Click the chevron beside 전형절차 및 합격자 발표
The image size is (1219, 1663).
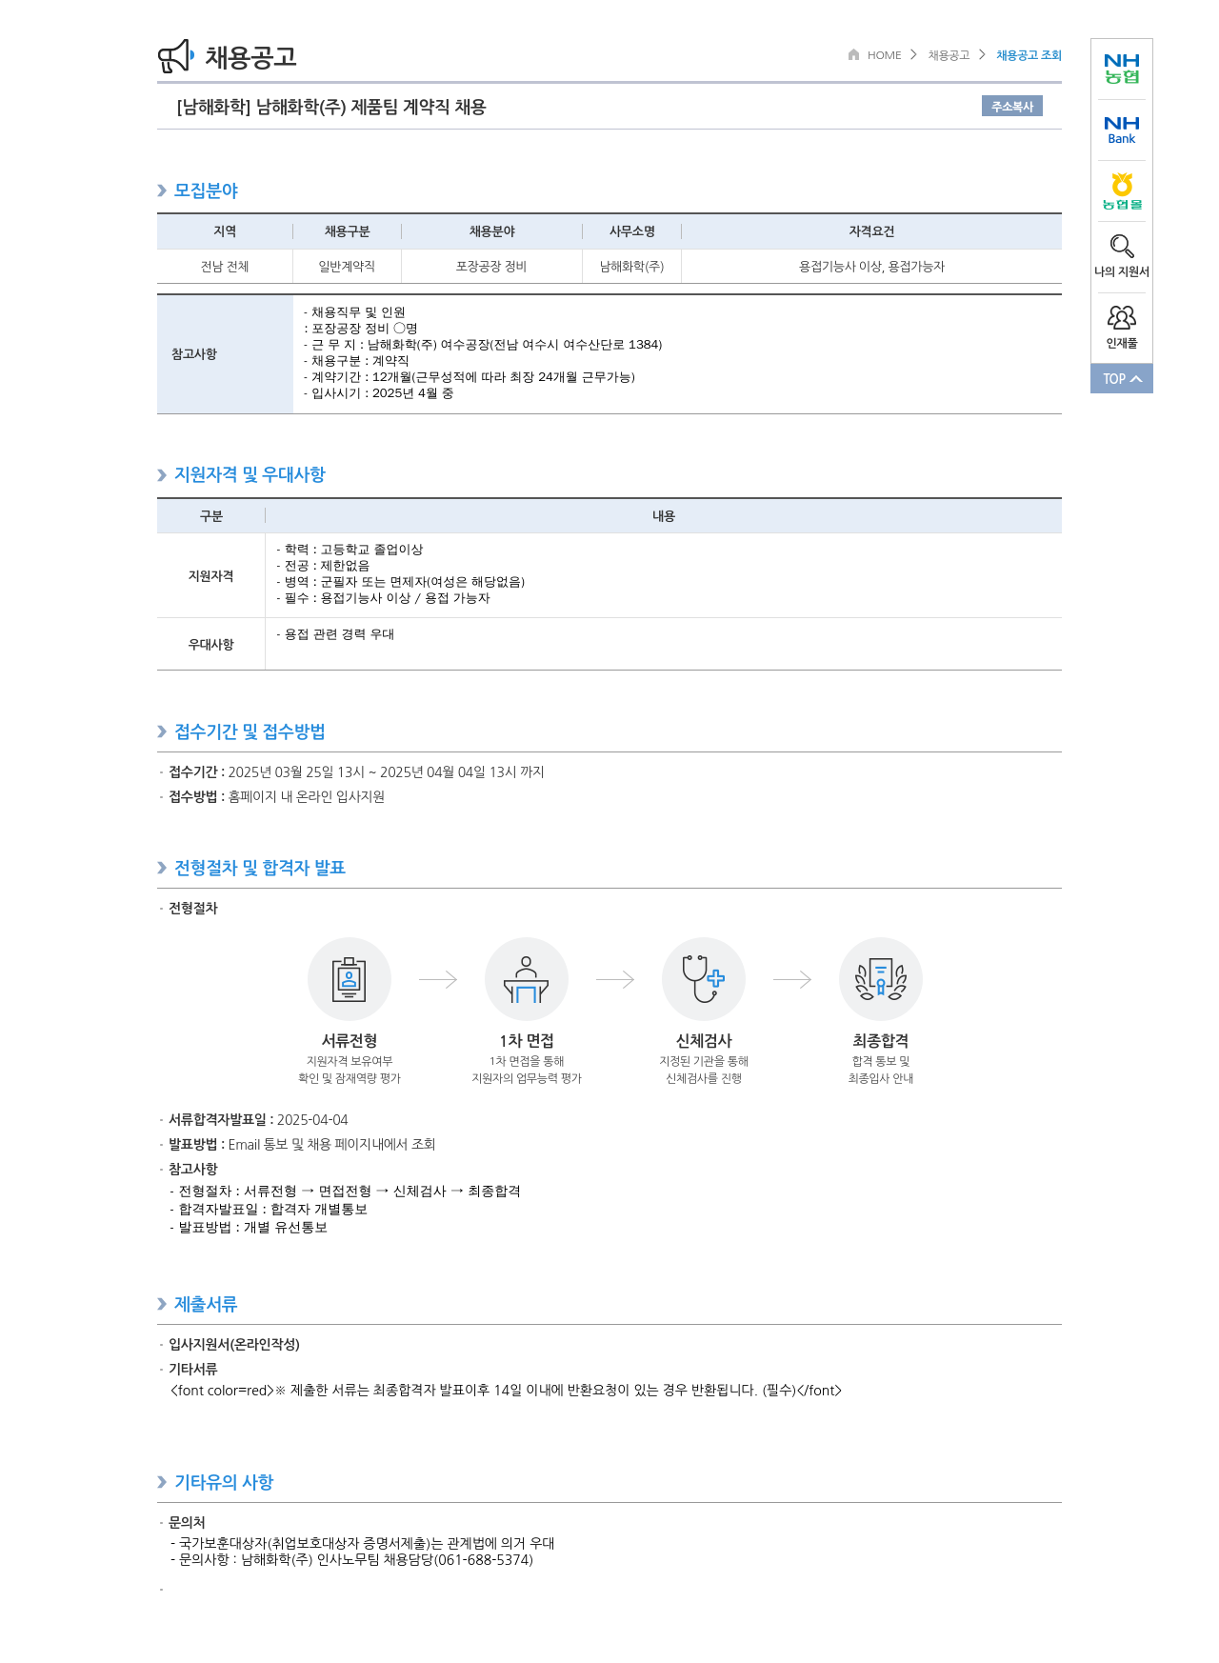point(162,868)
